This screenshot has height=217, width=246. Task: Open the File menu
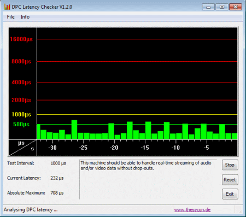pos(10,17)
